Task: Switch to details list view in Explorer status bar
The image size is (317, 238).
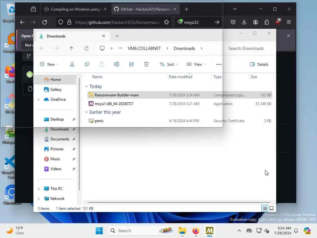Action: click(265, 208)
